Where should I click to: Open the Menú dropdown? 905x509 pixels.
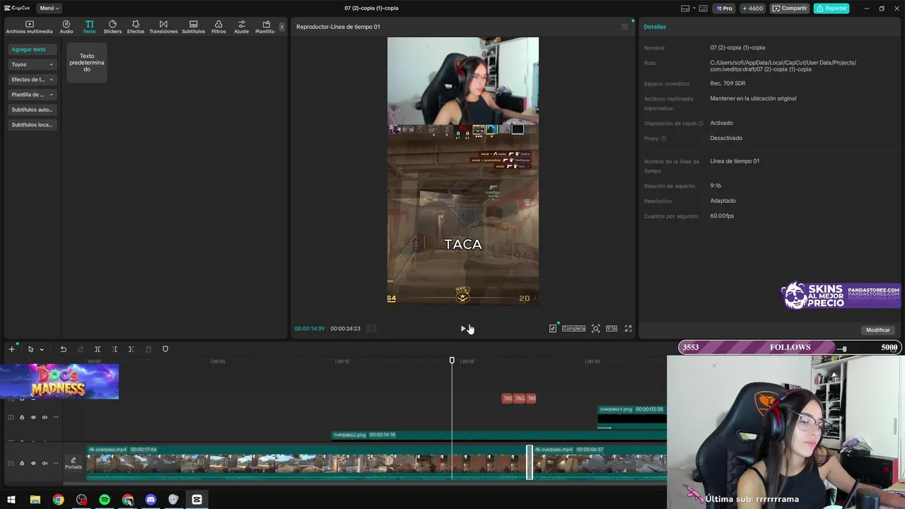tap(49, 8)
